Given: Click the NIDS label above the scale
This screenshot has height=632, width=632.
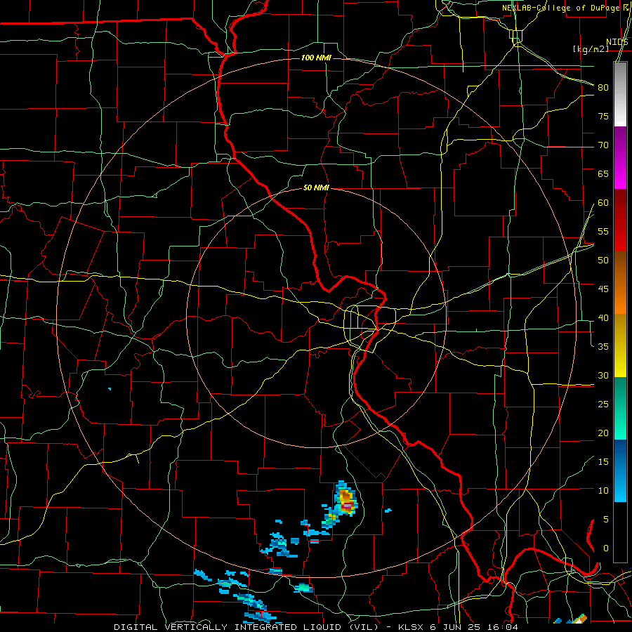Looking at the screenshot, I should 617,42.
